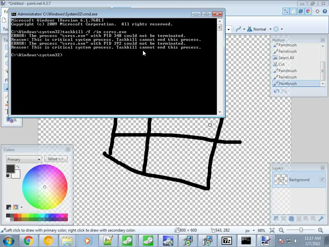
Task: Click the secondary white color swatch
Action: click(x=17, y=175)
